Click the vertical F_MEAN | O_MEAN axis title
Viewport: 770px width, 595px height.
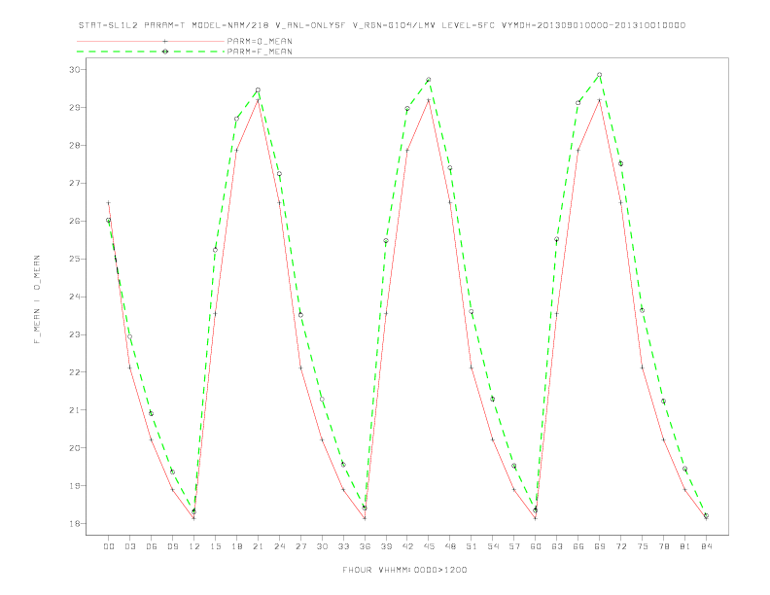[37, 299]
